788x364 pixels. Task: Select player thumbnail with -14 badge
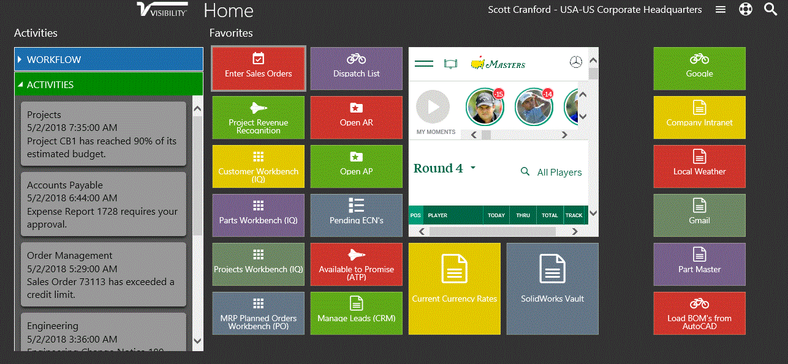[534, 106]
